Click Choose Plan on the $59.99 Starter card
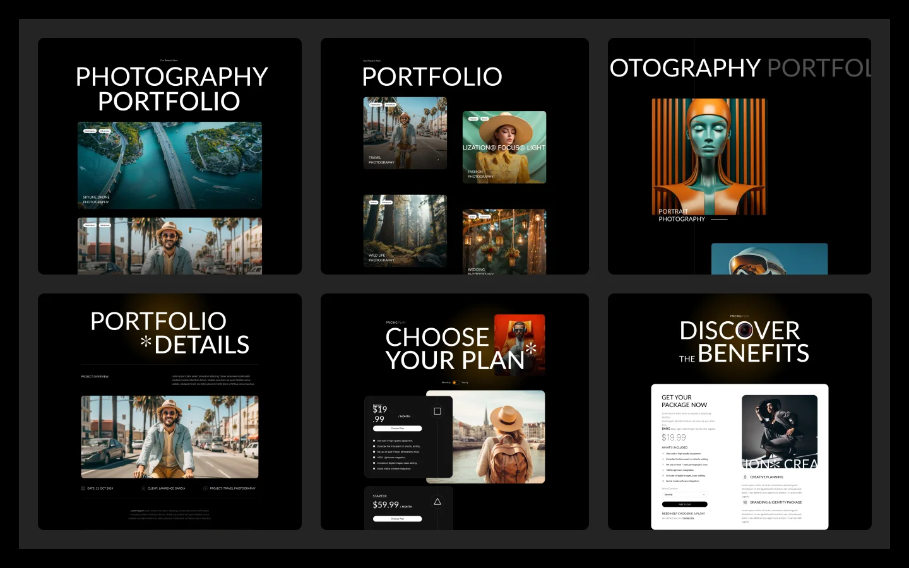The width and height of the screenshot is (909, 568). (x=397, y=519)
